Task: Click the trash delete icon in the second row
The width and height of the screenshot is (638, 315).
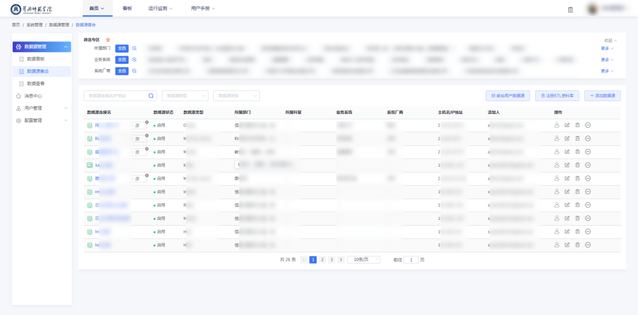Action: (x=577, y=138)
